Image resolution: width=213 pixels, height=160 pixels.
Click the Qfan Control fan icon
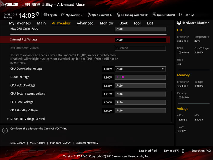coord(89,15)
